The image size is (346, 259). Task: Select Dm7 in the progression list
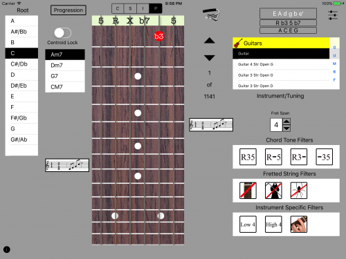[x=65, y=66]
